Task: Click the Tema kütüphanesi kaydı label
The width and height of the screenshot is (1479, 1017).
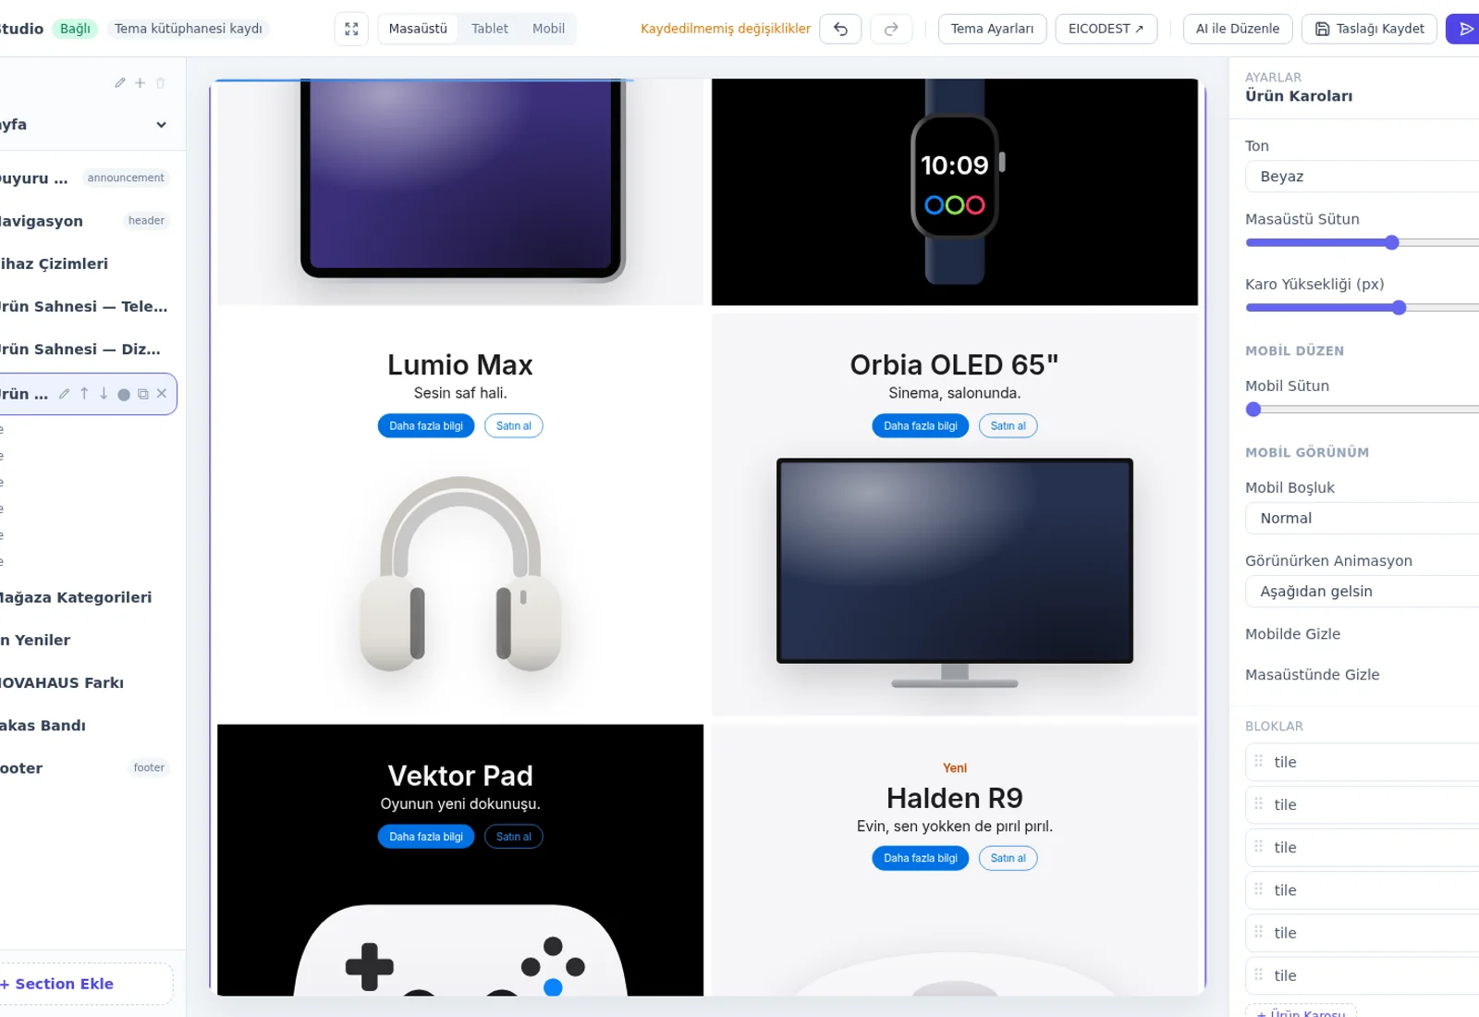Action: (189, 29)
